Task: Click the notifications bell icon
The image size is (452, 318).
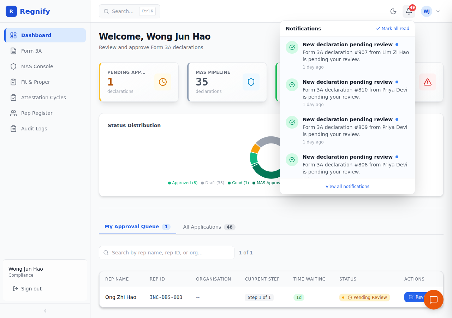Action: click(409, 11)
